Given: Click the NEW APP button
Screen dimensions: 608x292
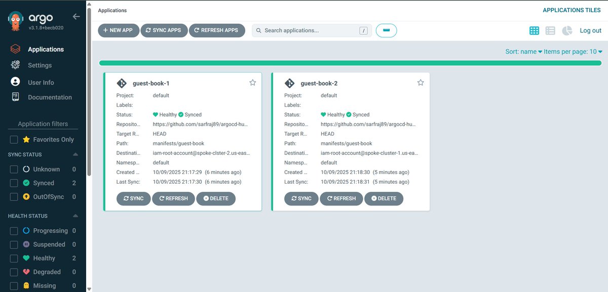Looking at the screenshot, I should pyautogui.click(x=118, y=30).
